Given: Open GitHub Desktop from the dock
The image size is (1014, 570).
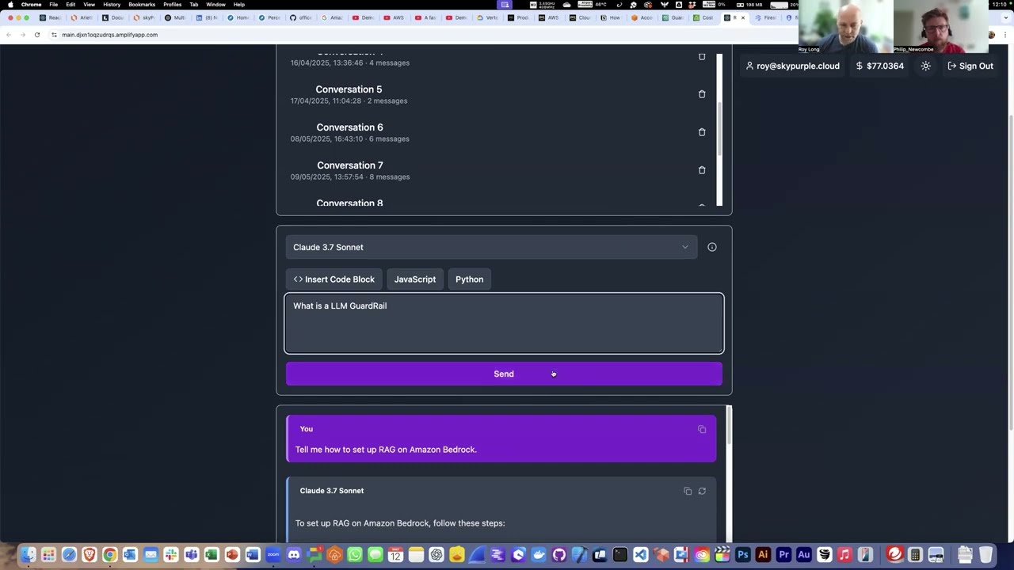Looking at the screenshot, I should point(559,555).
